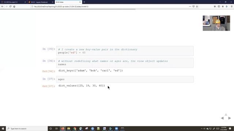Click the taskbar clock and date
Screen dimensions: 234x131
(223, 128)
